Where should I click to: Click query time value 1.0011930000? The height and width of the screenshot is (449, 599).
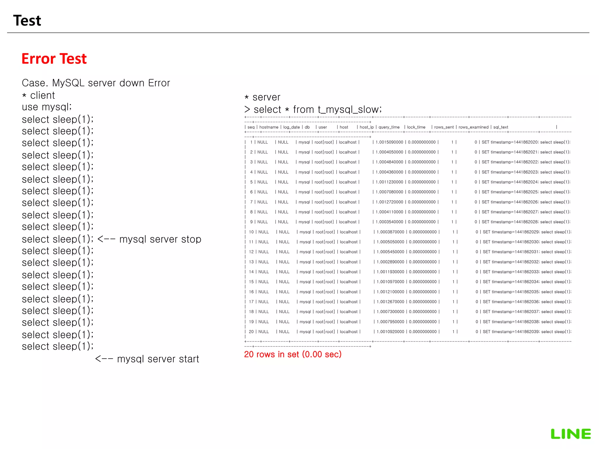click(390, 272)
